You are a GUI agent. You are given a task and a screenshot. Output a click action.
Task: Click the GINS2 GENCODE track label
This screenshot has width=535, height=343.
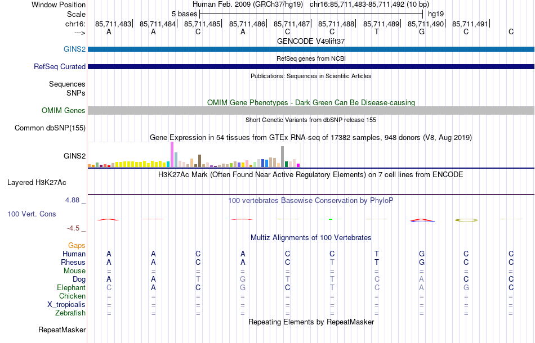click(x=74, y=49)
